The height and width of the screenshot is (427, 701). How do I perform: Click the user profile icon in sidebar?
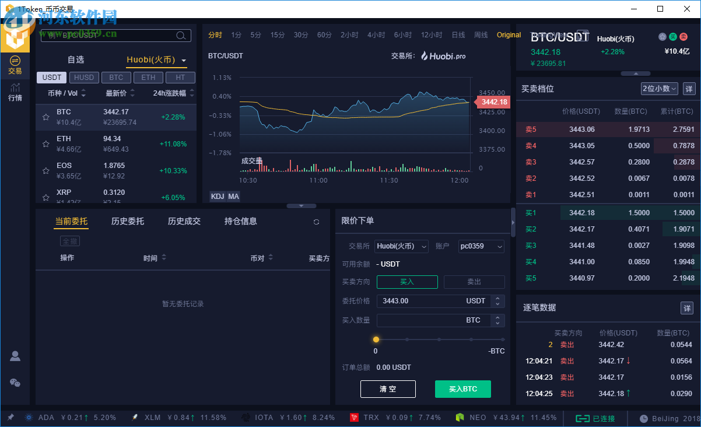[x=15, y=356]
